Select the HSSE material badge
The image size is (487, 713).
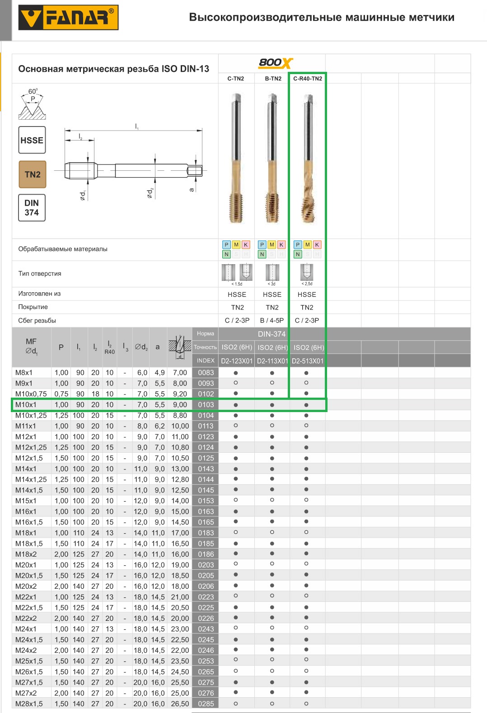[32, 140]
